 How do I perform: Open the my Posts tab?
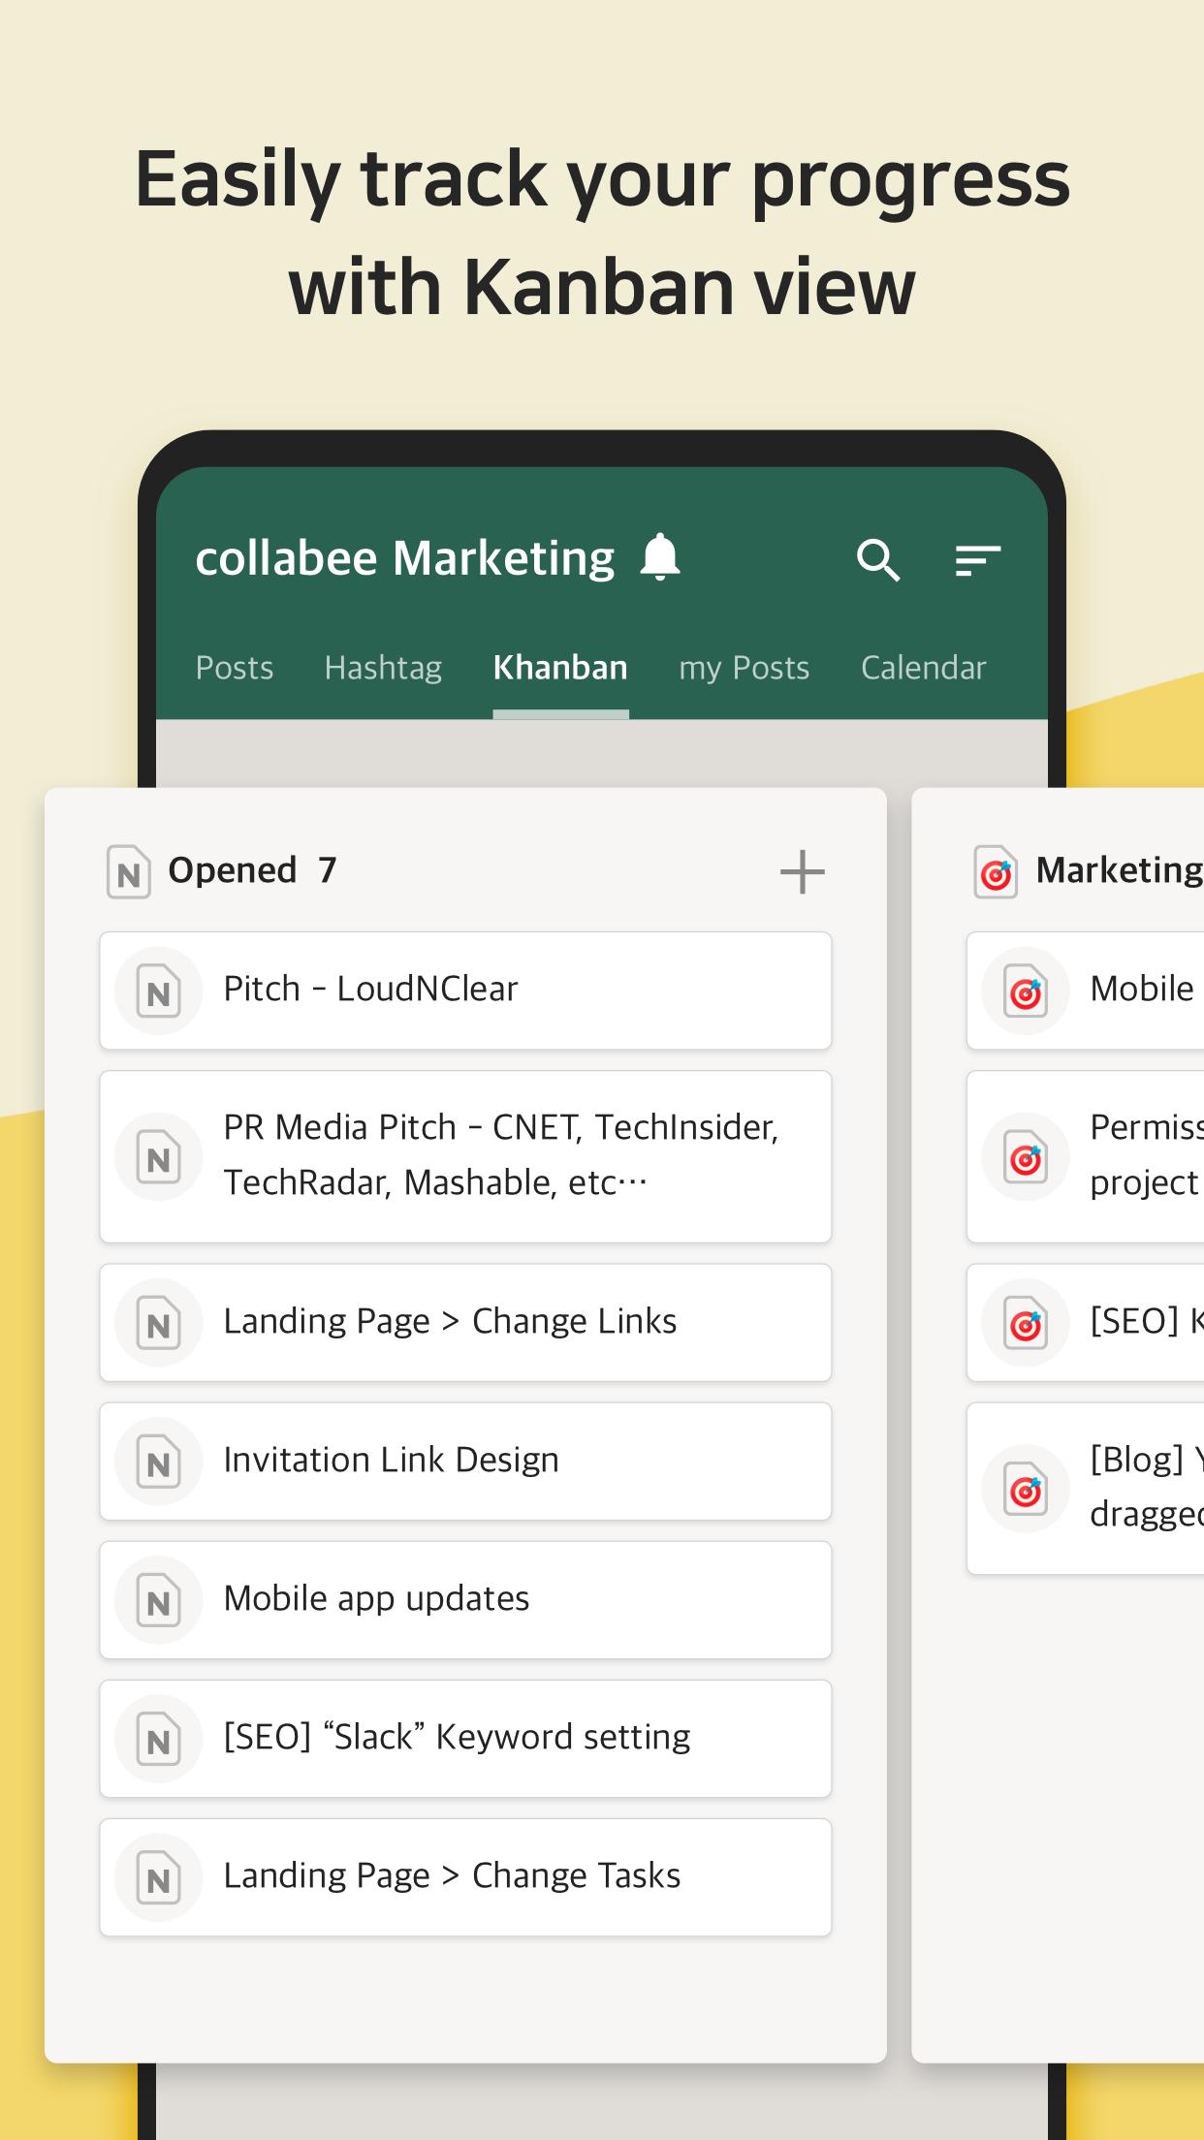click(744, 668)
